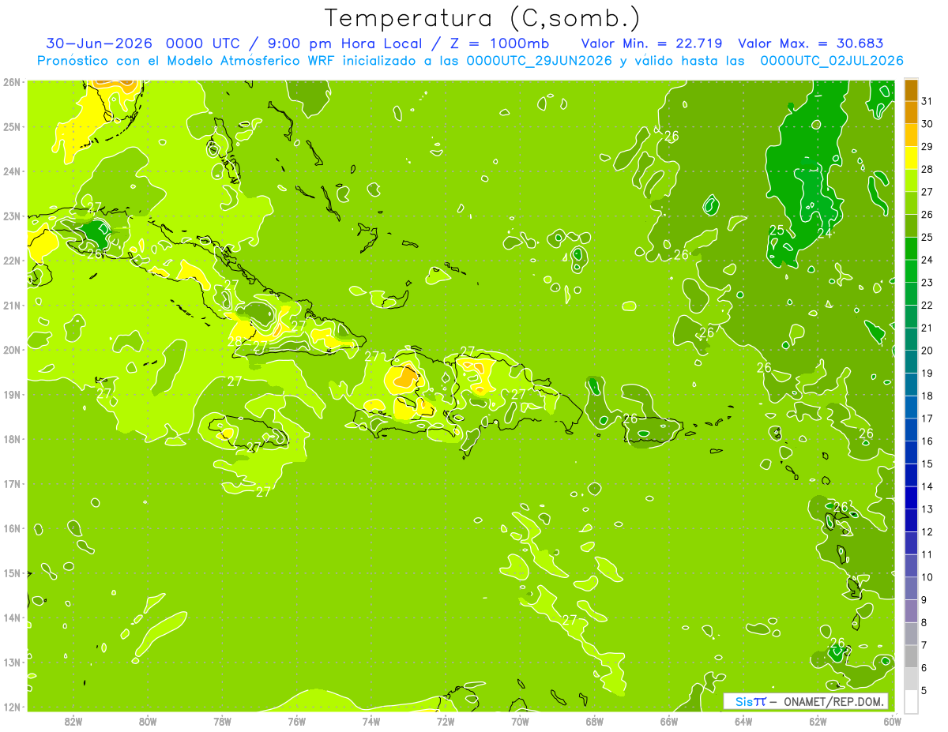The image size is (948, 732).
Task: Pick the purple legend band between 9 and 10
Action: click(911, 588)
